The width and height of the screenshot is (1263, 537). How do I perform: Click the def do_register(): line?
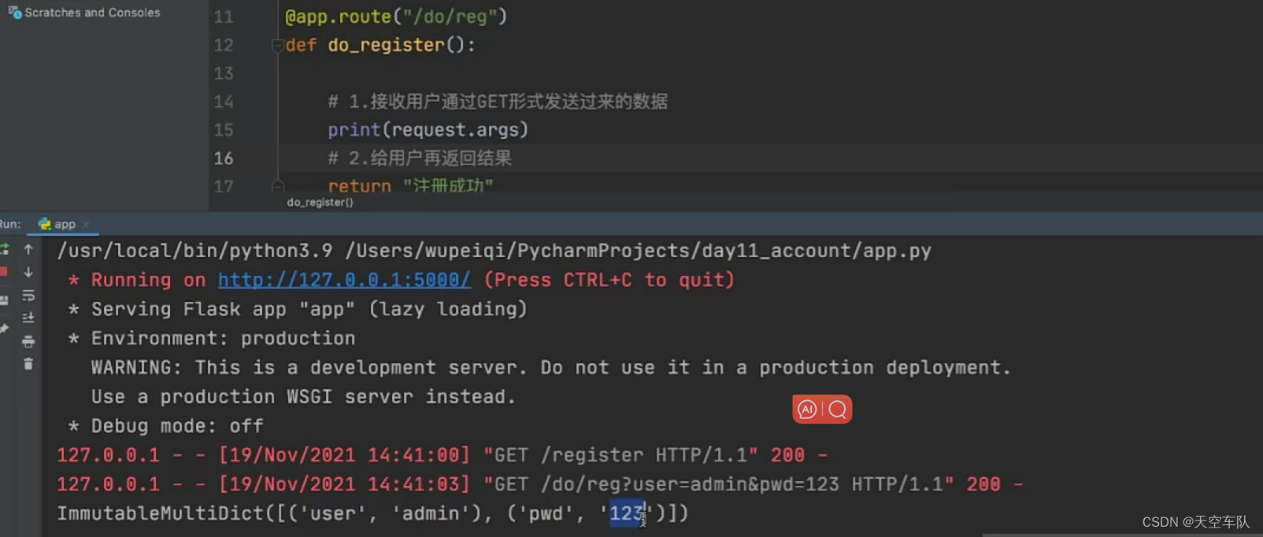tap(380, 45)
